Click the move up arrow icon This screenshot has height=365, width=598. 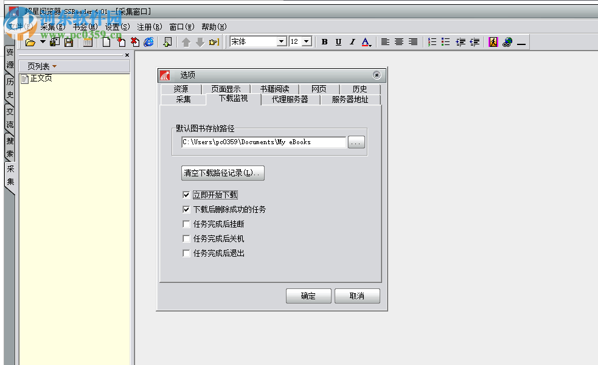click(x=186, y=43)
